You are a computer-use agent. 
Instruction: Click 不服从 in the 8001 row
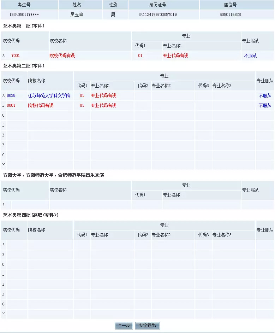coord(265,106)
